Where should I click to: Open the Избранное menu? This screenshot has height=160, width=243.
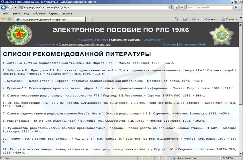coord(39,13)
